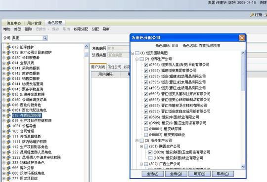Click the 注销 logout key icon

(x=252, y=15)
